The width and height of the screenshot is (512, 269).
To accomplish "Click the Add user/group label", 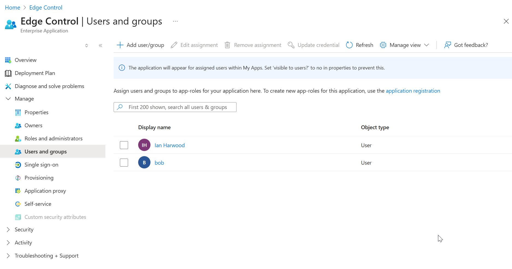I will [x=145, y=45].
